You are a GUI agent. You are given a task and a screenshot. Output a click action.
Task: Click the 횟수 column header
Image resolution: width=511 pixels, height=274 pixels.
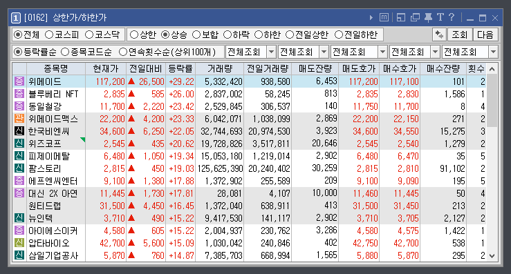coord(476,68)
